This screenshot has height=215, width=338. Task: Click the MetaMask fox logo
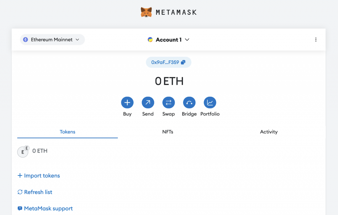tap(146, 12)
